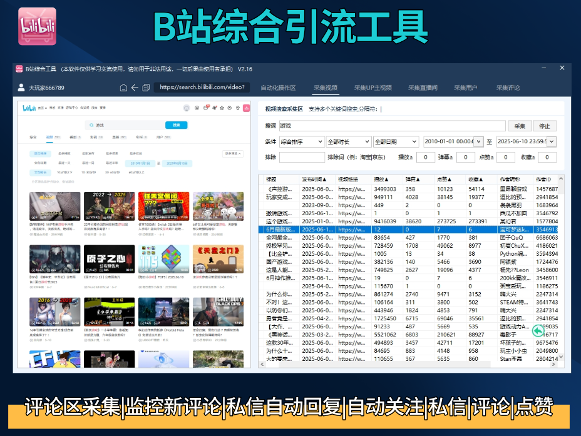
Task: Click the home icon in the browser toolbar
Action: [x=123, y=88]
